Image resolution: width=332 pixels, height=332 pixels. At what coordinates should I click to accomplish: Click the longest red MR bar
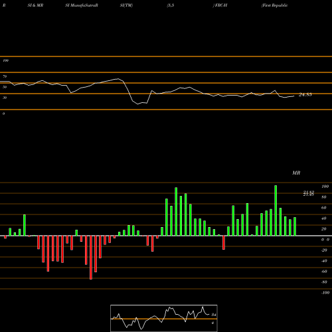click(91, 258)
